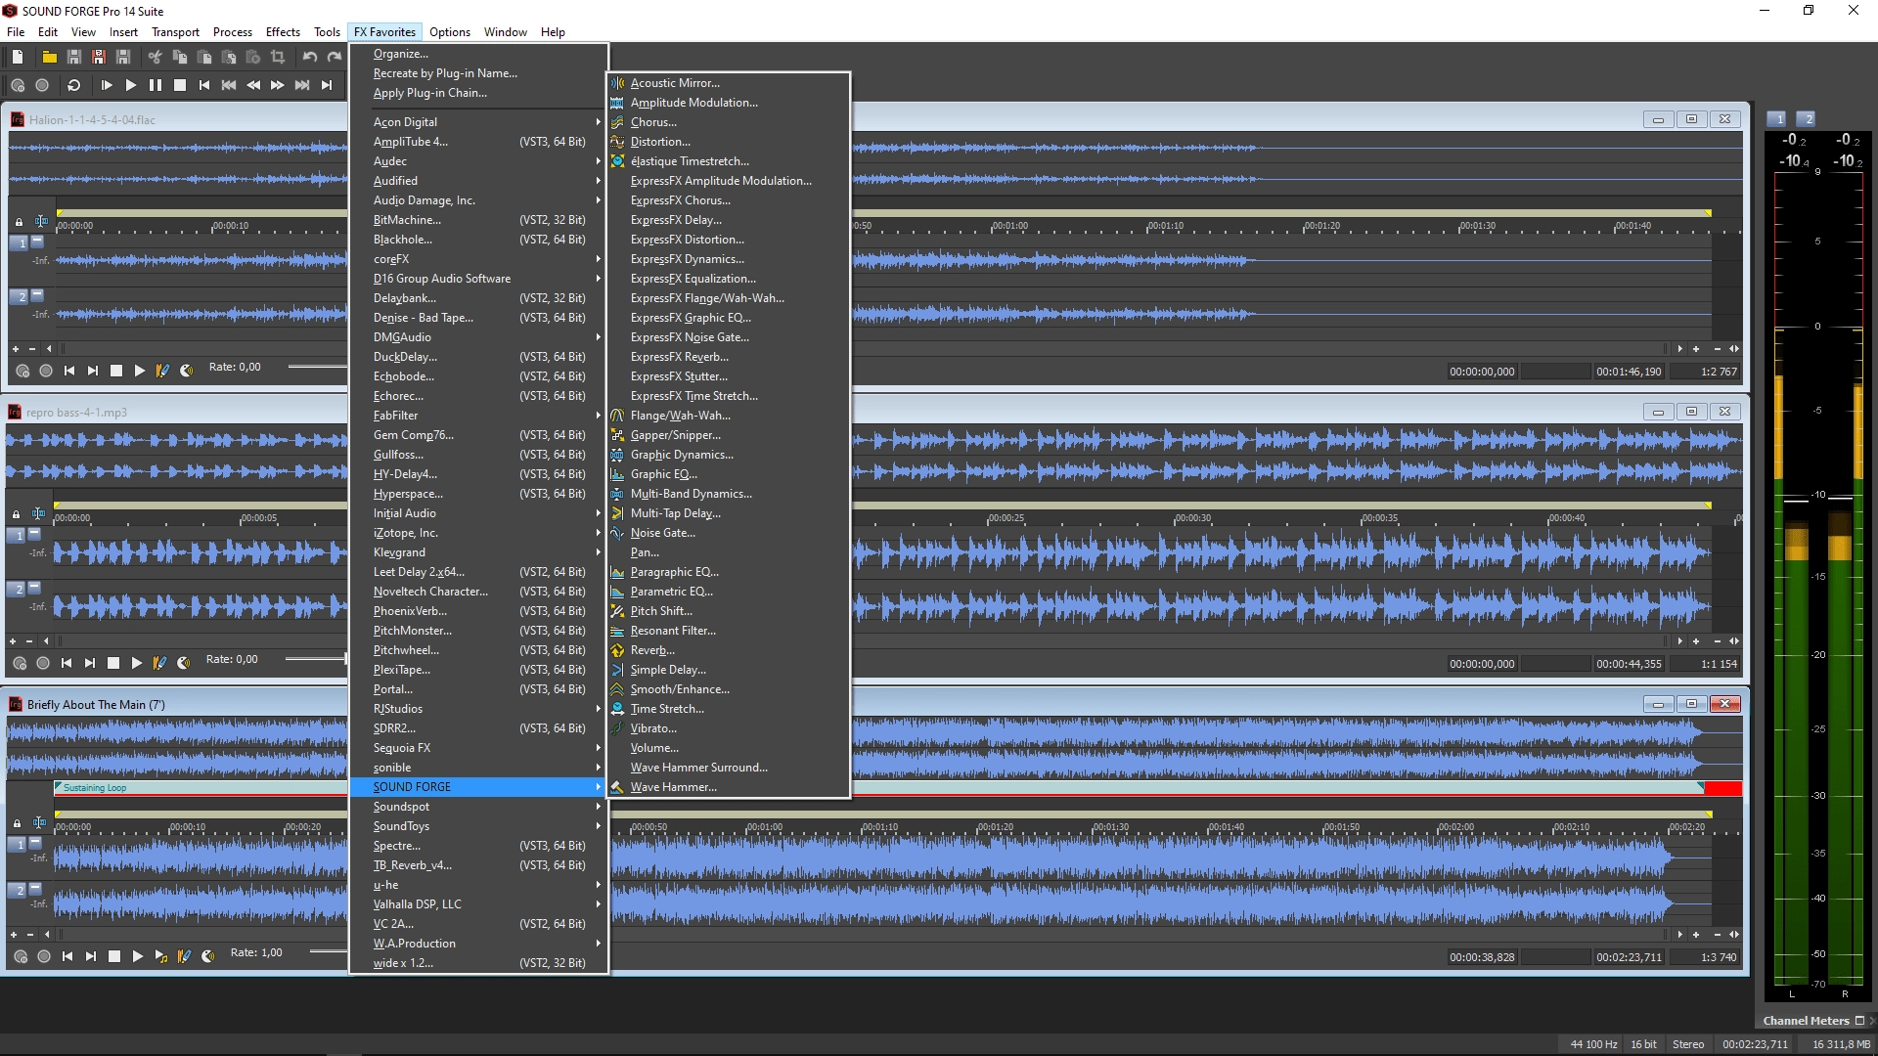Expand the Acon Digital plug-in submenu
This screenshot has height=1056, width=1878.
(478, 122)
